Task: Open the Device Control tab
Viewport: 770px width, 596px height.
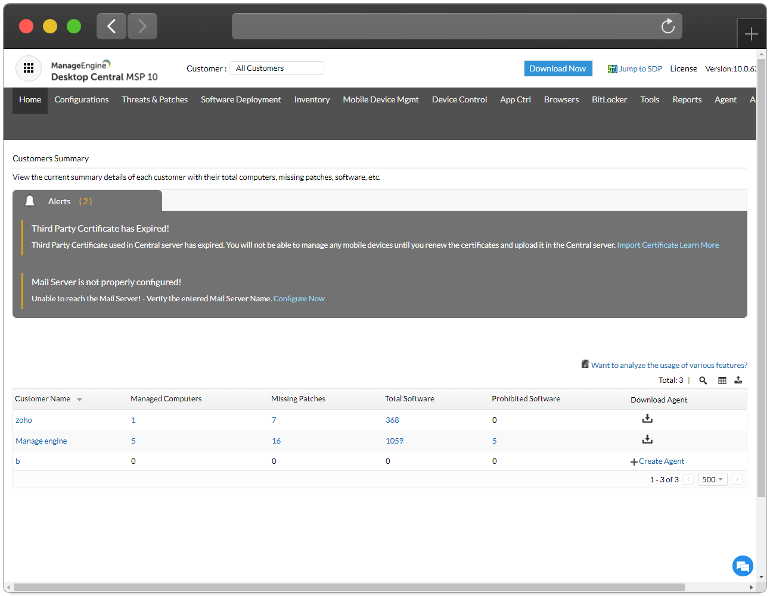Action: 459,100
